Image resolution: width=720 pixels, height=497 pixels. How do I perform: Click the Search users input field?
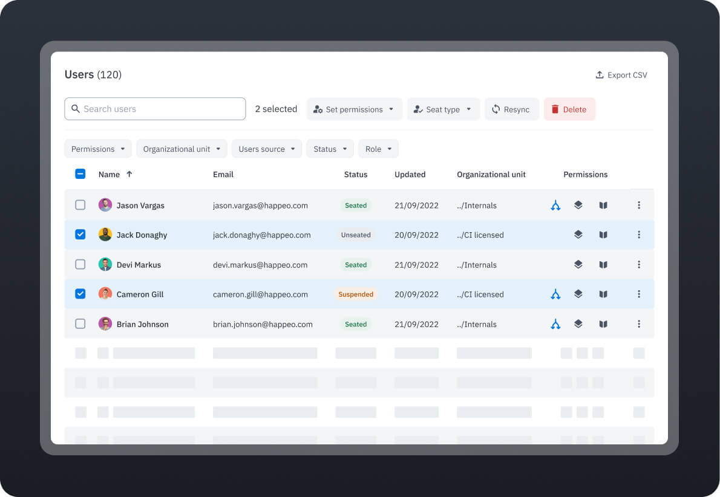coord(155,109)
